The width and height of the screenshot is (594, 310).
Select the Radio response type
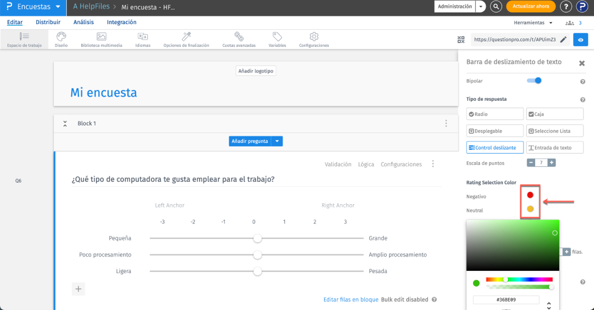click(x=494, y=114)
